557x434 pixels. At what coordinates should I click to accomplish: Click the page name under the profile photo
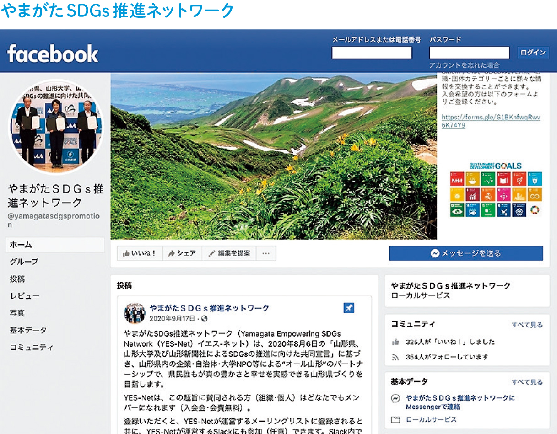click(x=56, y=196)
